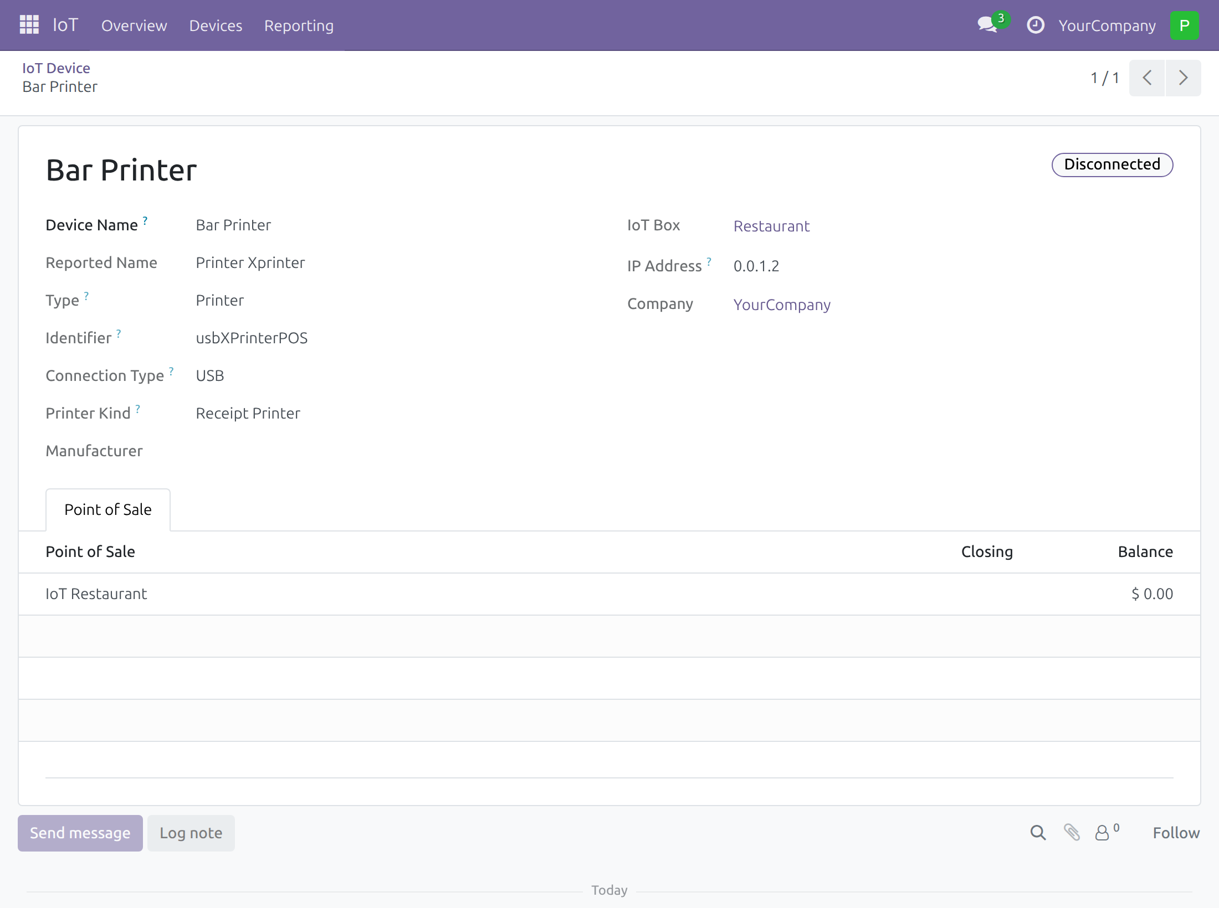Click the chatter search magnifier icon
Viewport: 1219px width, 908px height.
point(1038,833)
